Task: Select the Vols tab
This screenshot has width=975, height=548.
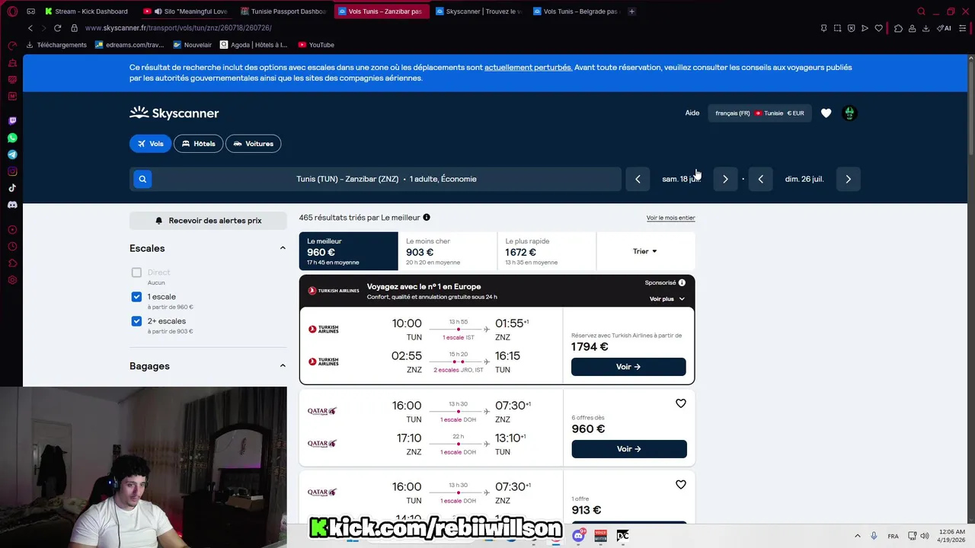Action: pyautogui.click(x=150, y=143)
